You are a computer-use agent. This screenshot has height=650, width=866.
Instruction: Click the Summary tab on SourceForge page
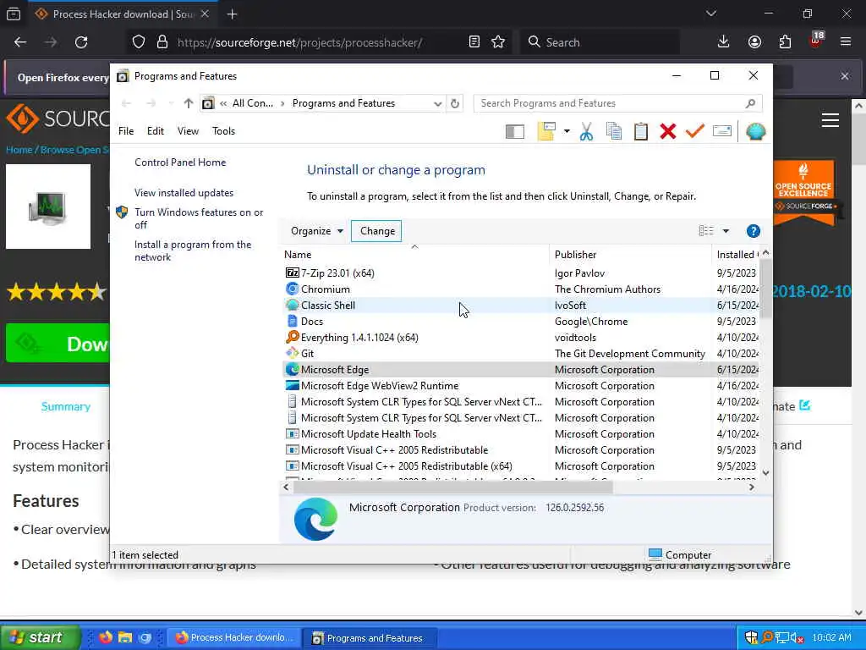coord(66,406)
